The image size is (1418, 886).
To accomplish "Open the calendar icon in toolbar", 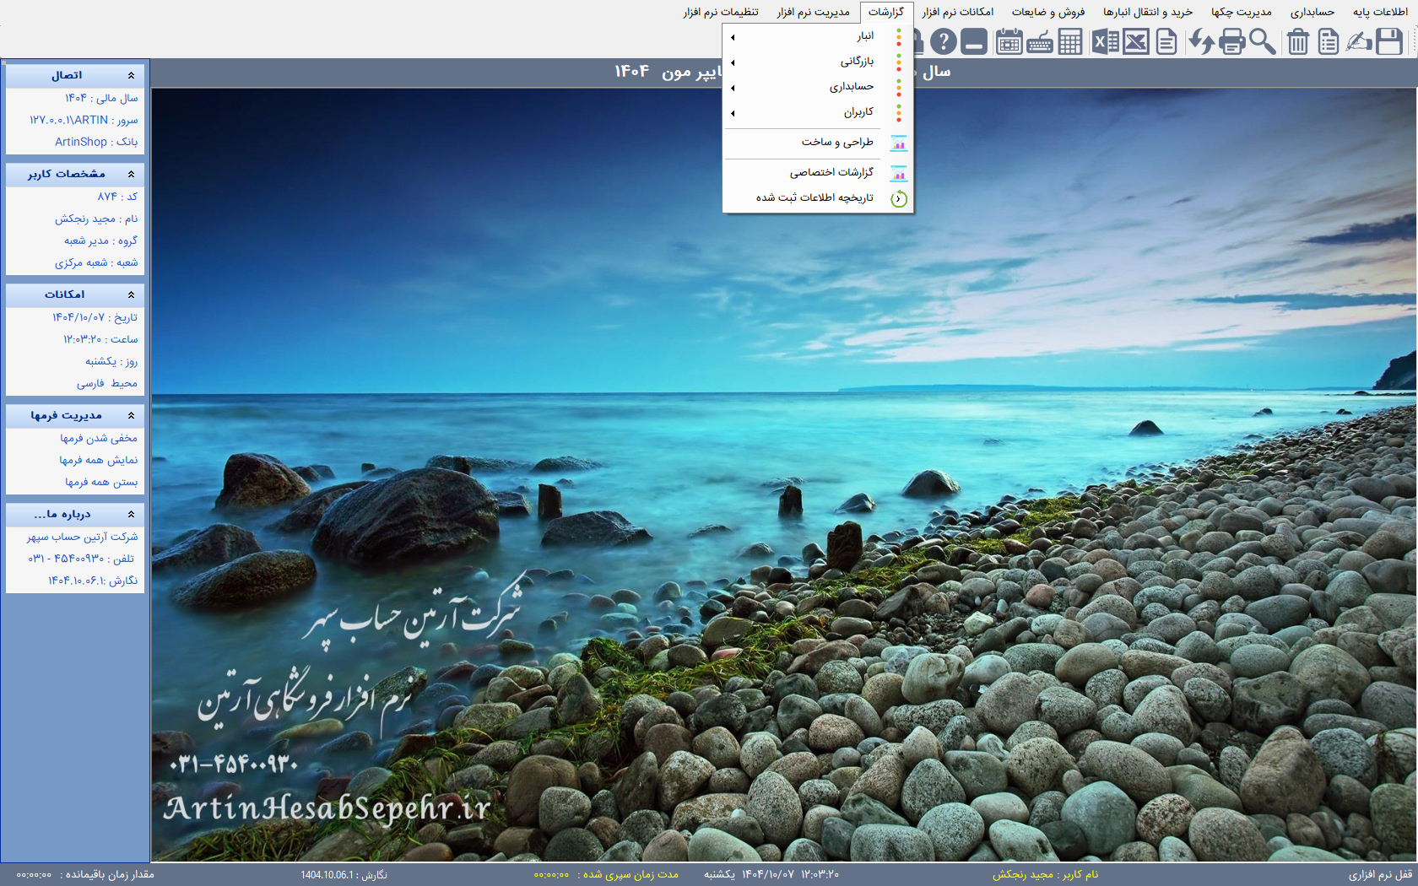I will [1009, 41].
